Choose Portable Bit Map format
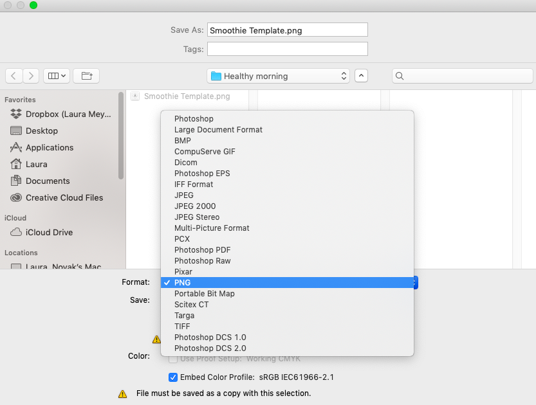 (287, 294)
